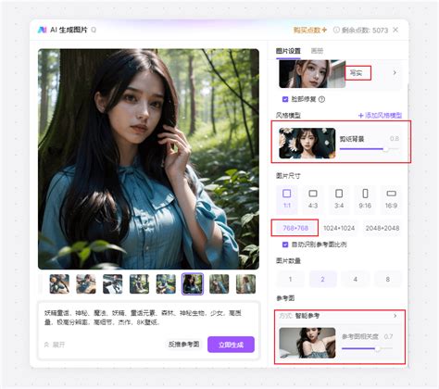Screen dimensions: 439x389
Task: Choose the 2048*2048 image size
Action: pos(383,228)
